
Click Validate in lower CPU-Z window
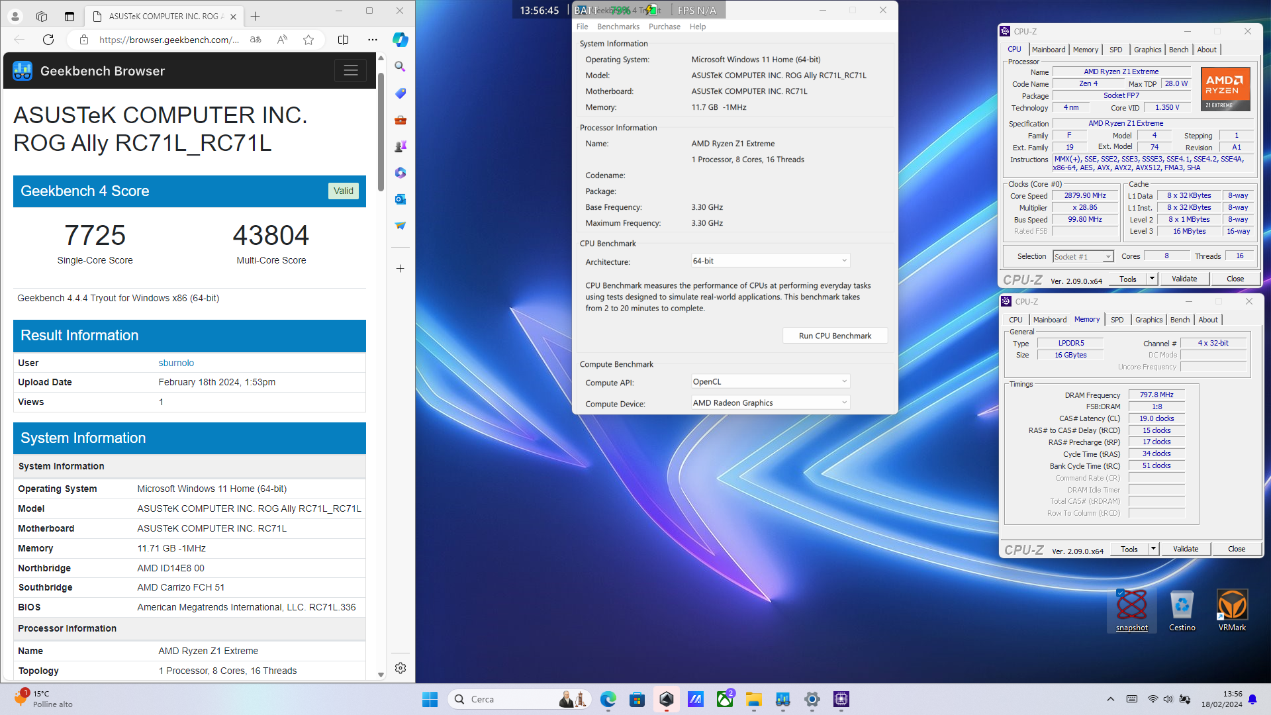click(x=1186, y=549)
